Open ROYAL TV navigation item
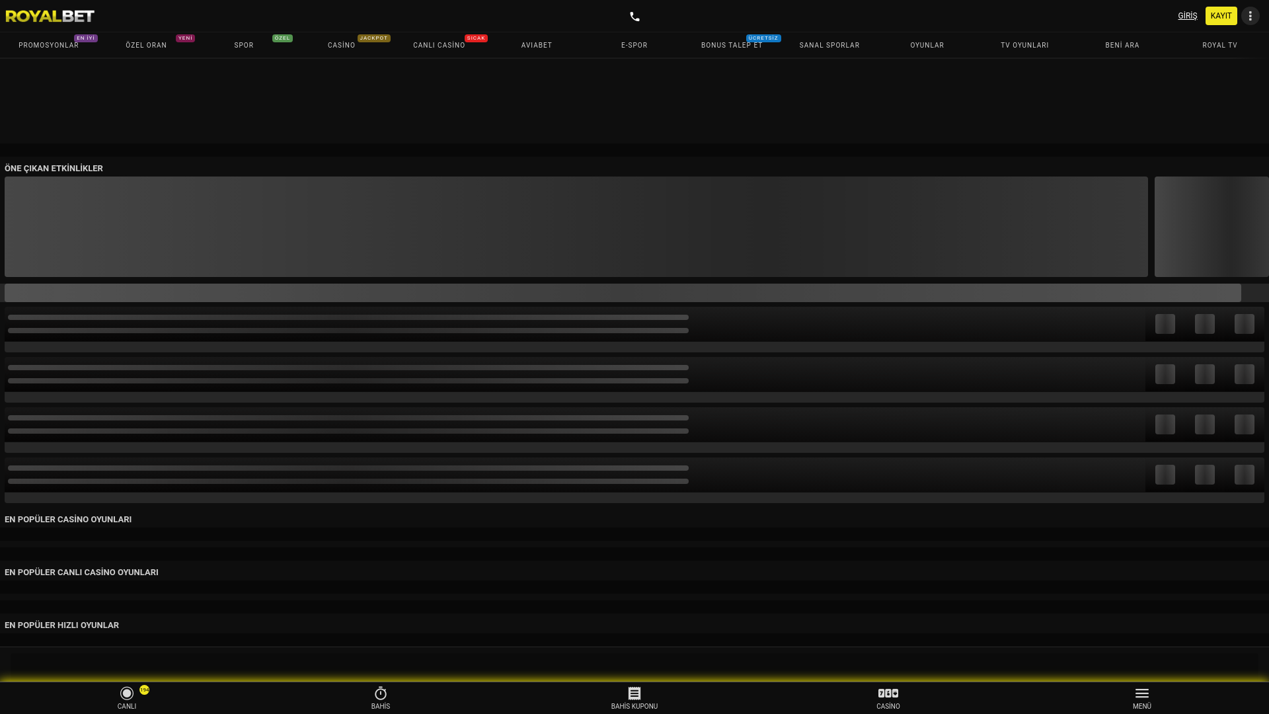 [x=1219, y=45]
